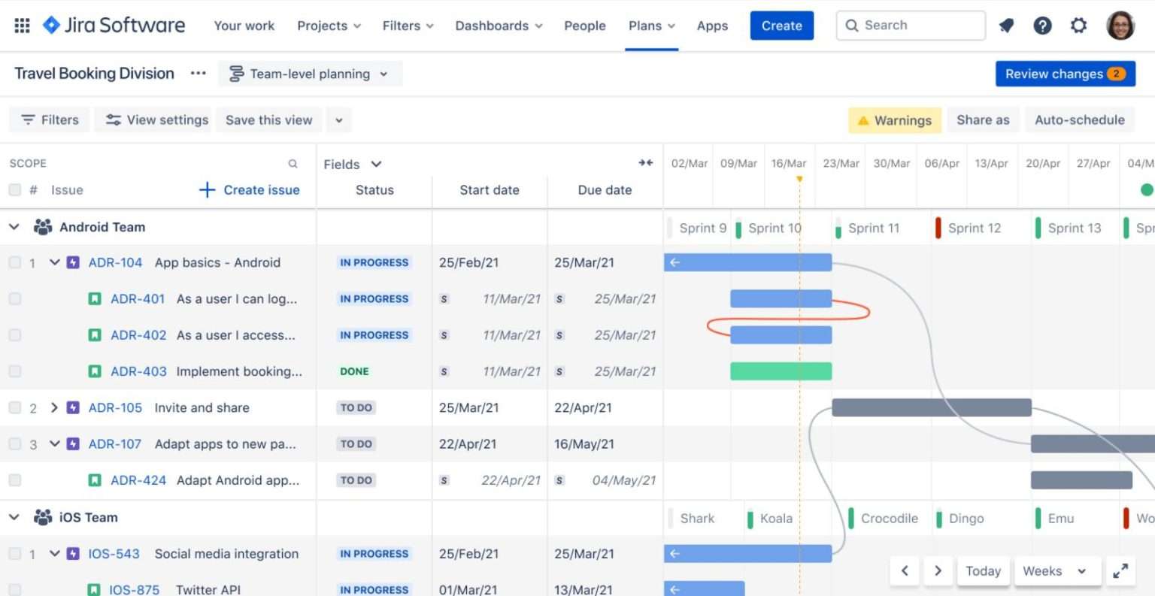Open the help question mark icon
This screenshot has height=596, width=1155.
pos(1042,25)
